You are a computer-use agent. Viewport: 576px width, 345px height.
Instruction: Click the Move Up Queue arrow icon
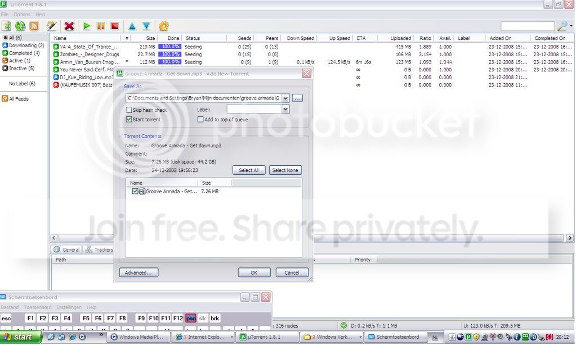point(132,26)
